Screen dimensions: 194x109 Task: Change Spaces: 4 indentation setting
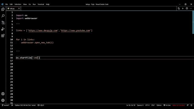point(140,105)
